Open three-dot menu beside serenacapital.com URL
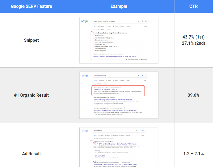This screenshot has height=167, width=213. [125, 108]
